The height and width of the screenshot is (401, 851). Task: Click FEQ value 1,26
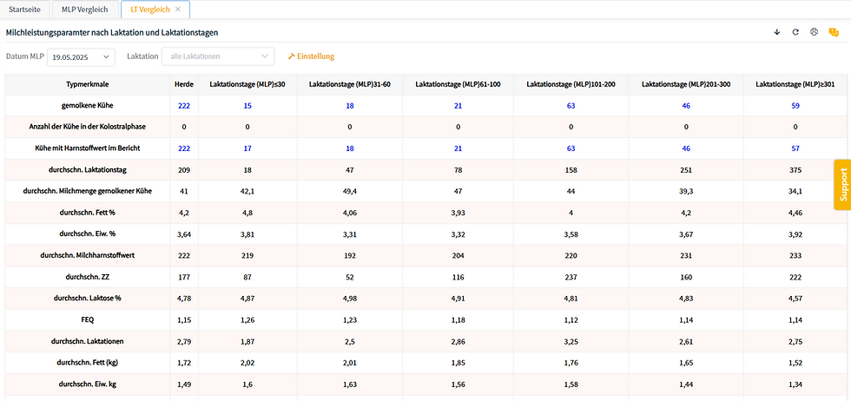247,319
